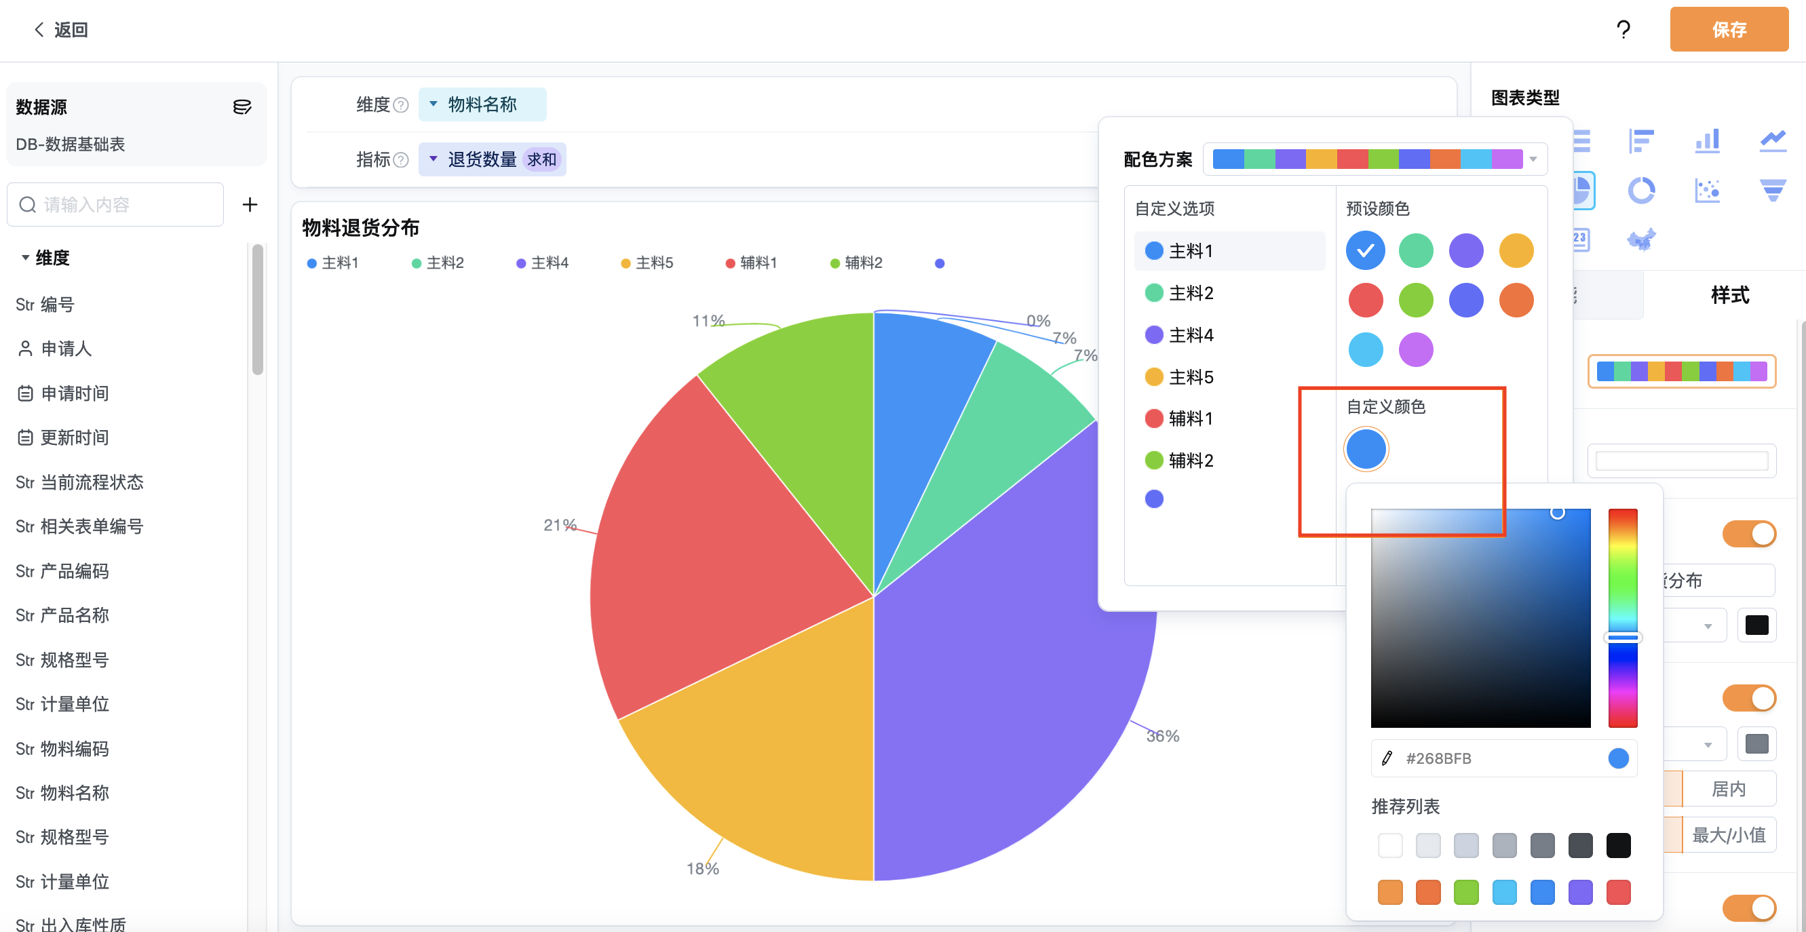Open the 配色方案 color scheme dropdown
Viewport: 1806px width, 932px height.
[1374, 159]
